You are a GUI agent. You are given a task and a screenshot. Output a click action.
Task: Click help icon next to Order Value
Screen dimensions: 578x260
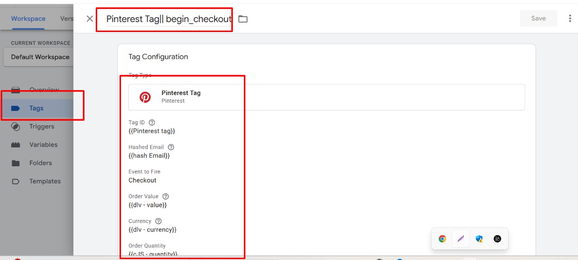(166, 196)
